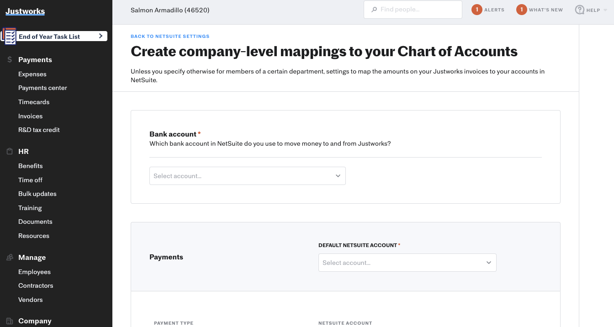Go to Time off

(30, 180)
